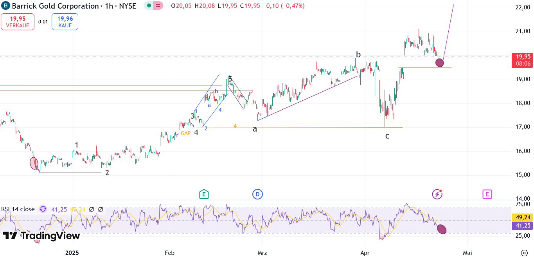This screenshot has height=258, width=534.
Task: Click the green market status dot
Action: click(149, 6)
